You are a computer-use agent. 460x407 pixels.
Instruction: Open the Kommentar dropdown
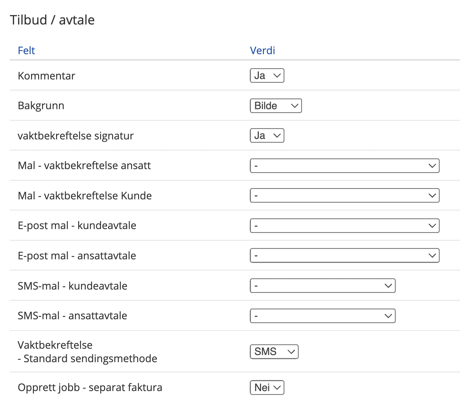point(267,76)
